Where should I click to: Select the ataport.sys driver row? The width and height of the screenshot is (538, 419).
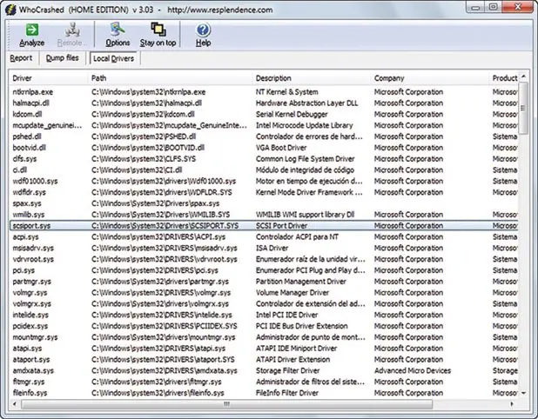pyautogui.click(x=264, y=360)
